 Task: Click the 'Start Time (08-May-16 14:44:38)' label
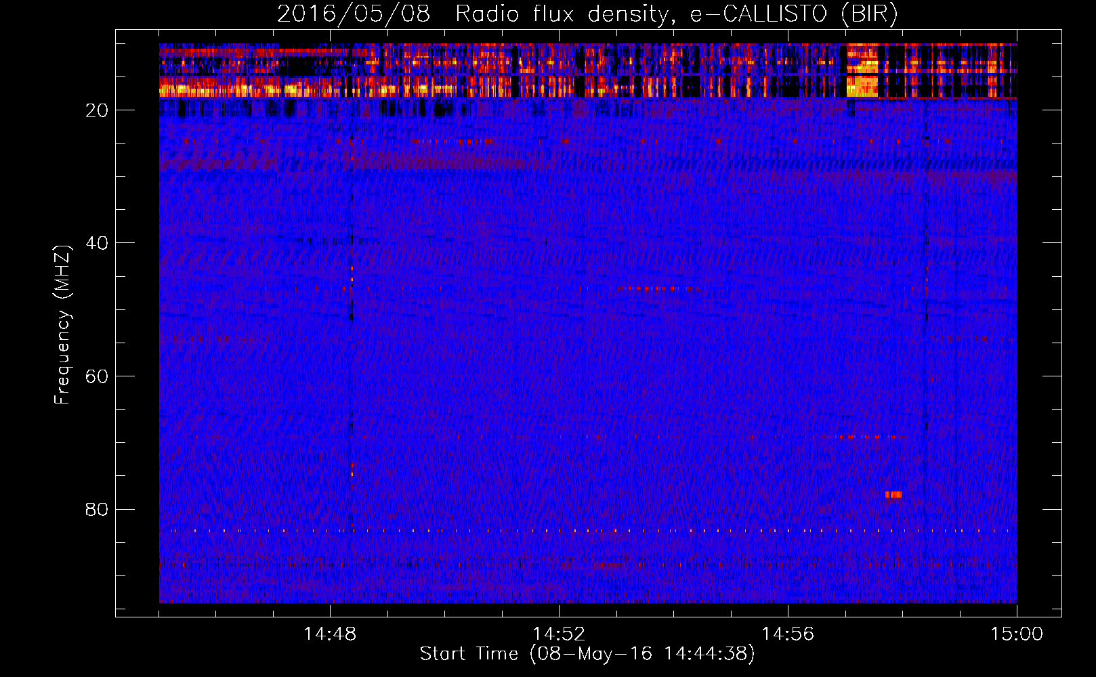(587, 654)
